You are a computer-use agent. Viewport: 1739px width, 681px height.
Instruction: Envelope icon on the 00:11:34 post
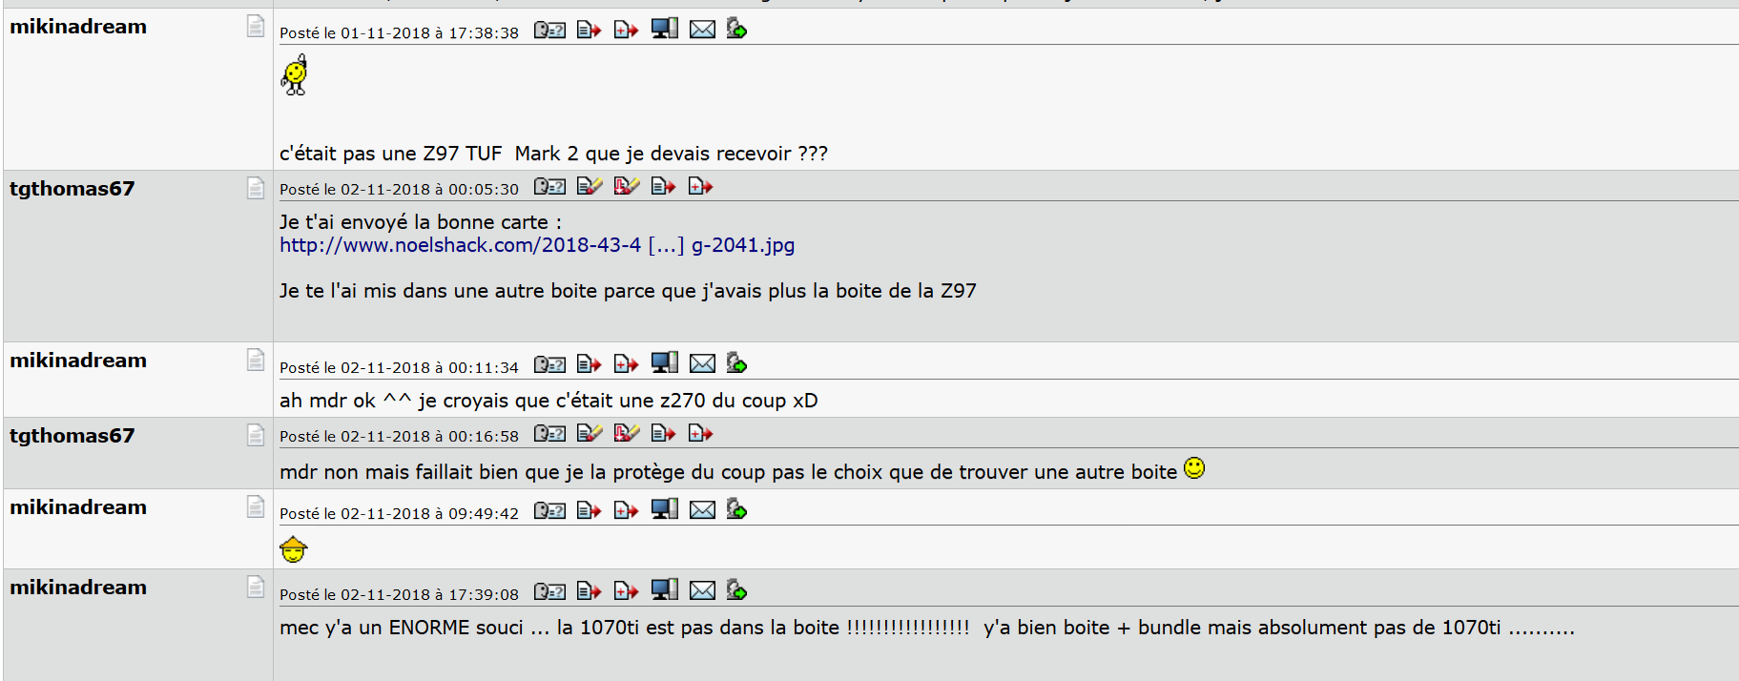pyautogui.click(x=702, y=363)
